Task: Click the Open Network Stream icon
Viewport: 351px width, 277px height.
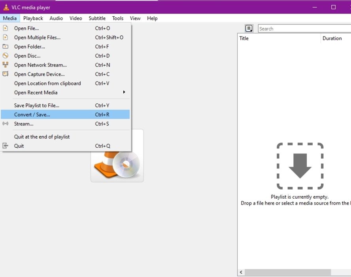Action: tap(6, 65)
